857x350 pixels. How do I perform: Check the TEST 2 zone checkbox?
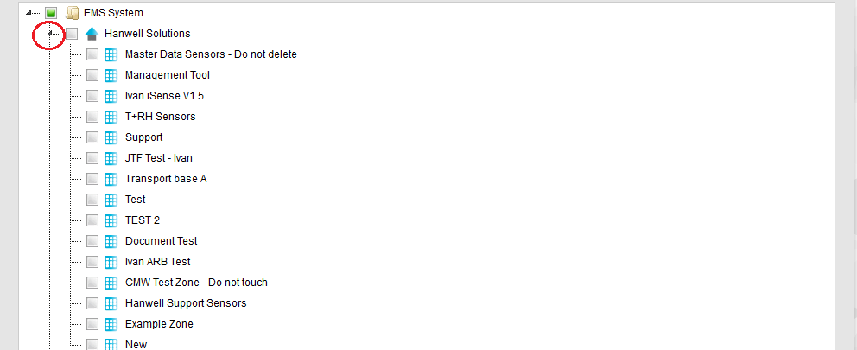click(92, 220)
